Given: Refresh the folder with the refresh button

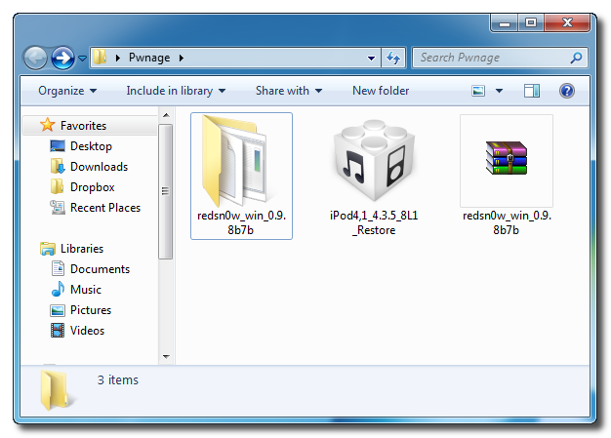Looking at the screenshot, I should [x=393, y=58].
